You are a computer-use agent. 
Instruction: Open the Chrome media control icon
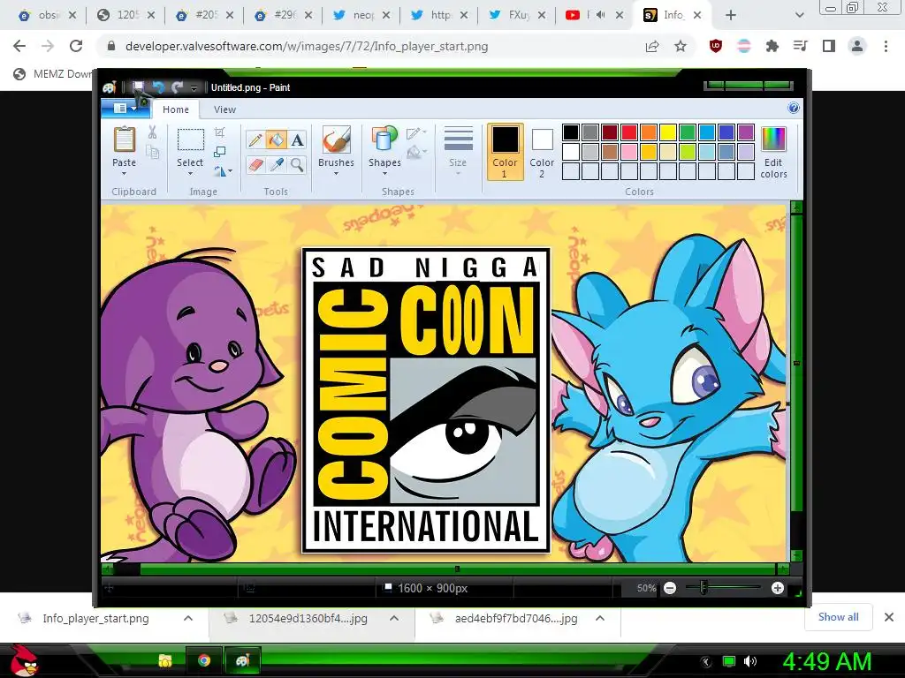point(800,46)
